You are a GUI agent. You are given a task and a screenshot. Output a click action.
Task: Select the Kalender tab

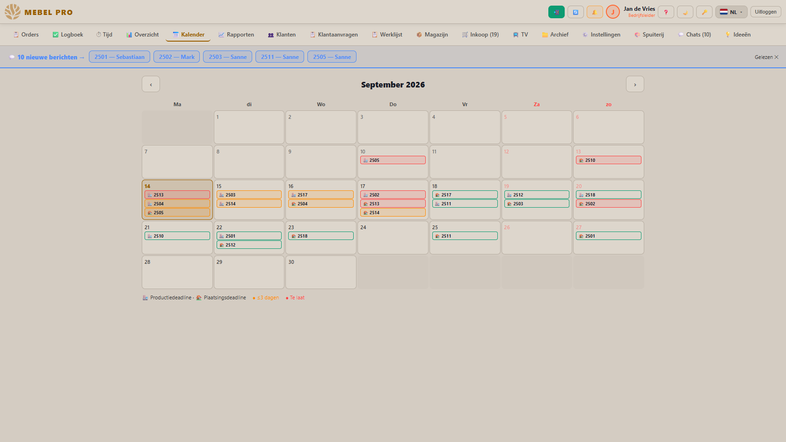189,35
